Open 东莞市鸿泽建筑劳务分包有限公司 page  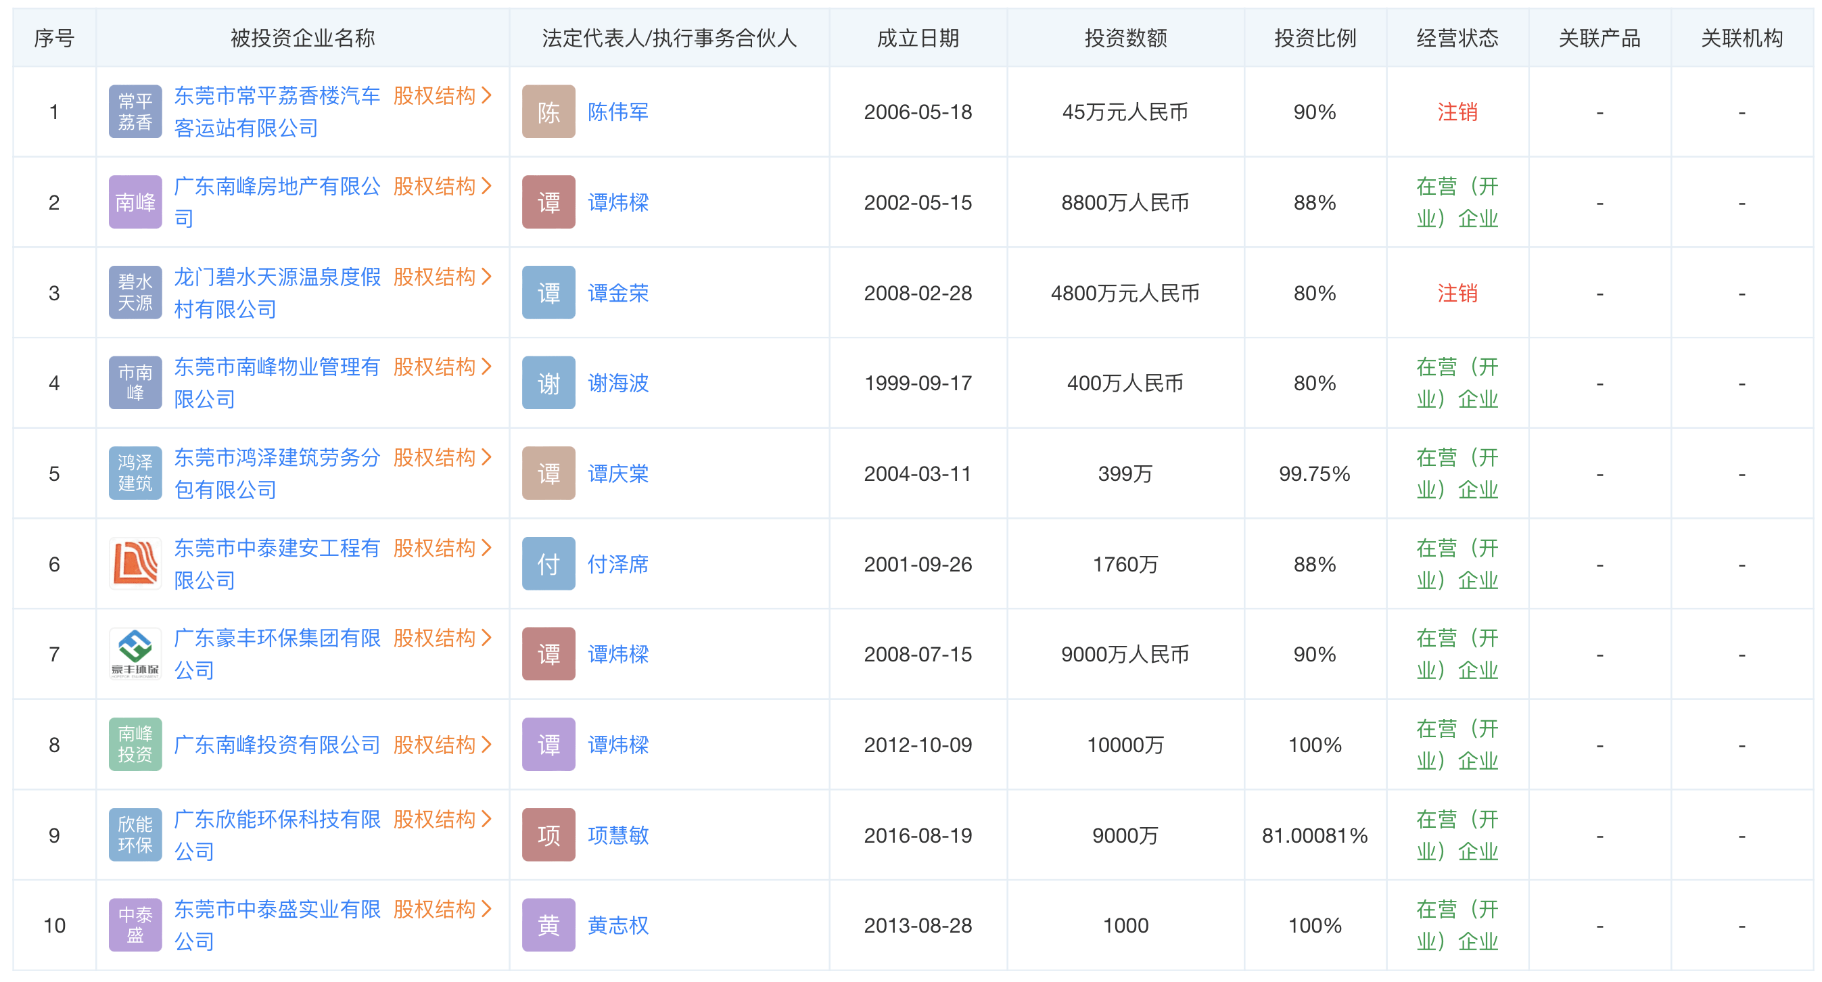point(277,473)
